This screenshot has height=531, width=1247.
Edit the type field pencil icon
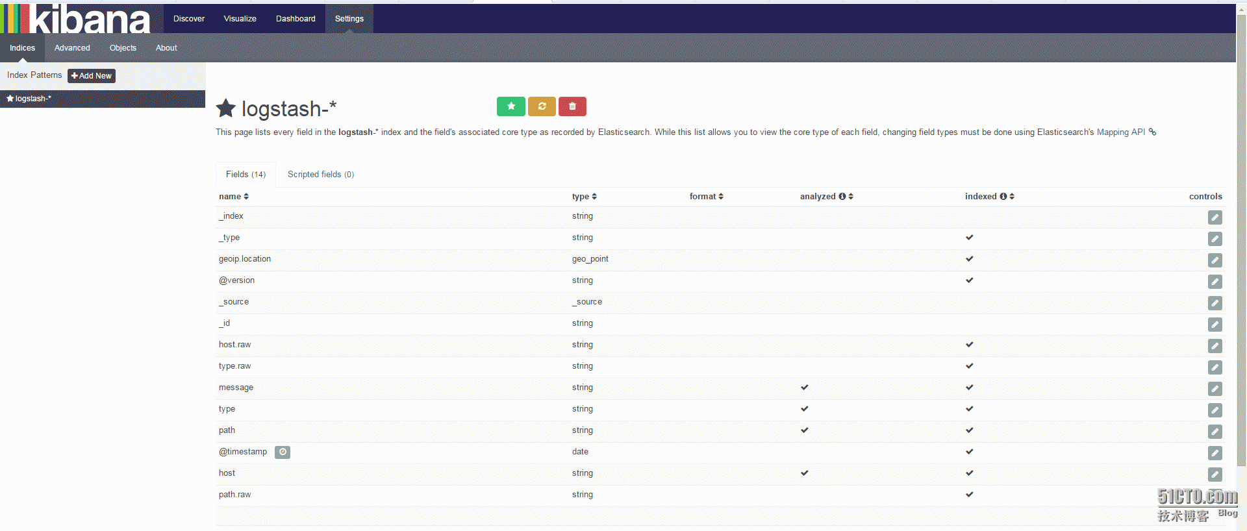coord(1215,410)
